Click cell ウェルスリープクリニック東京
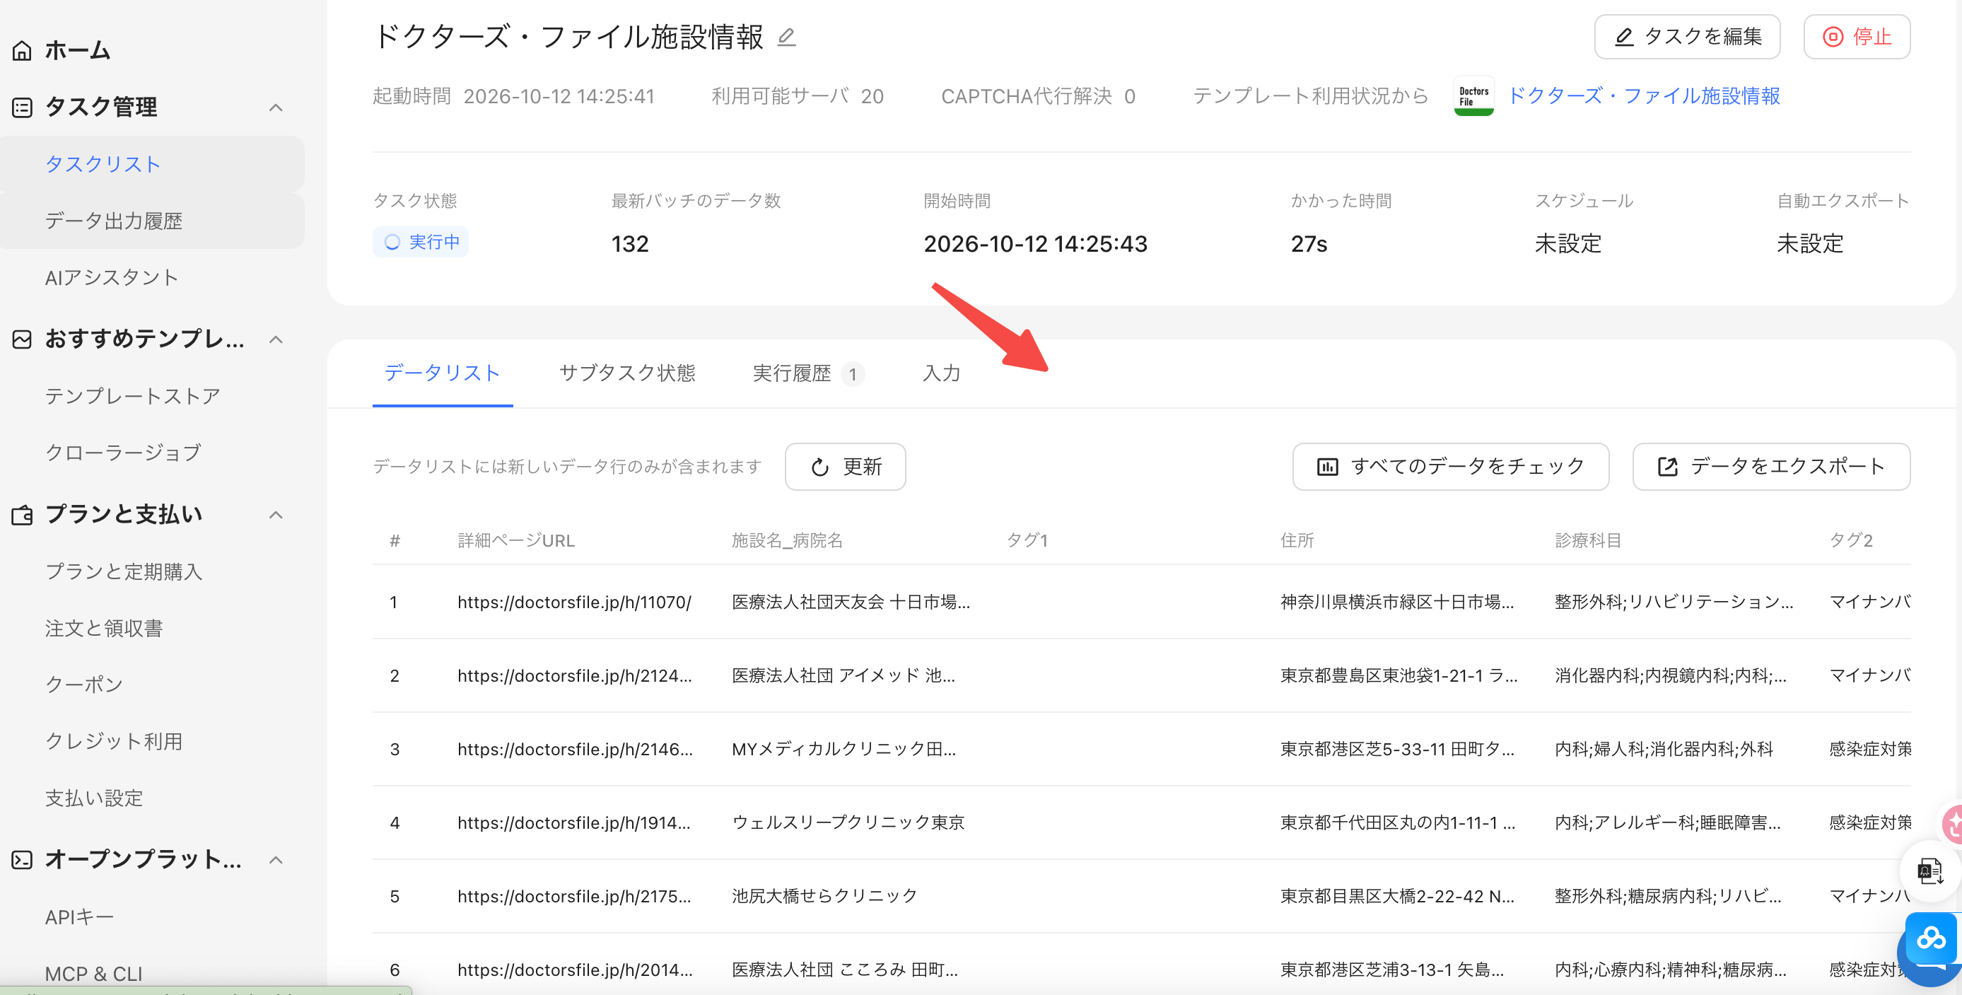 [x=848, y=823]
